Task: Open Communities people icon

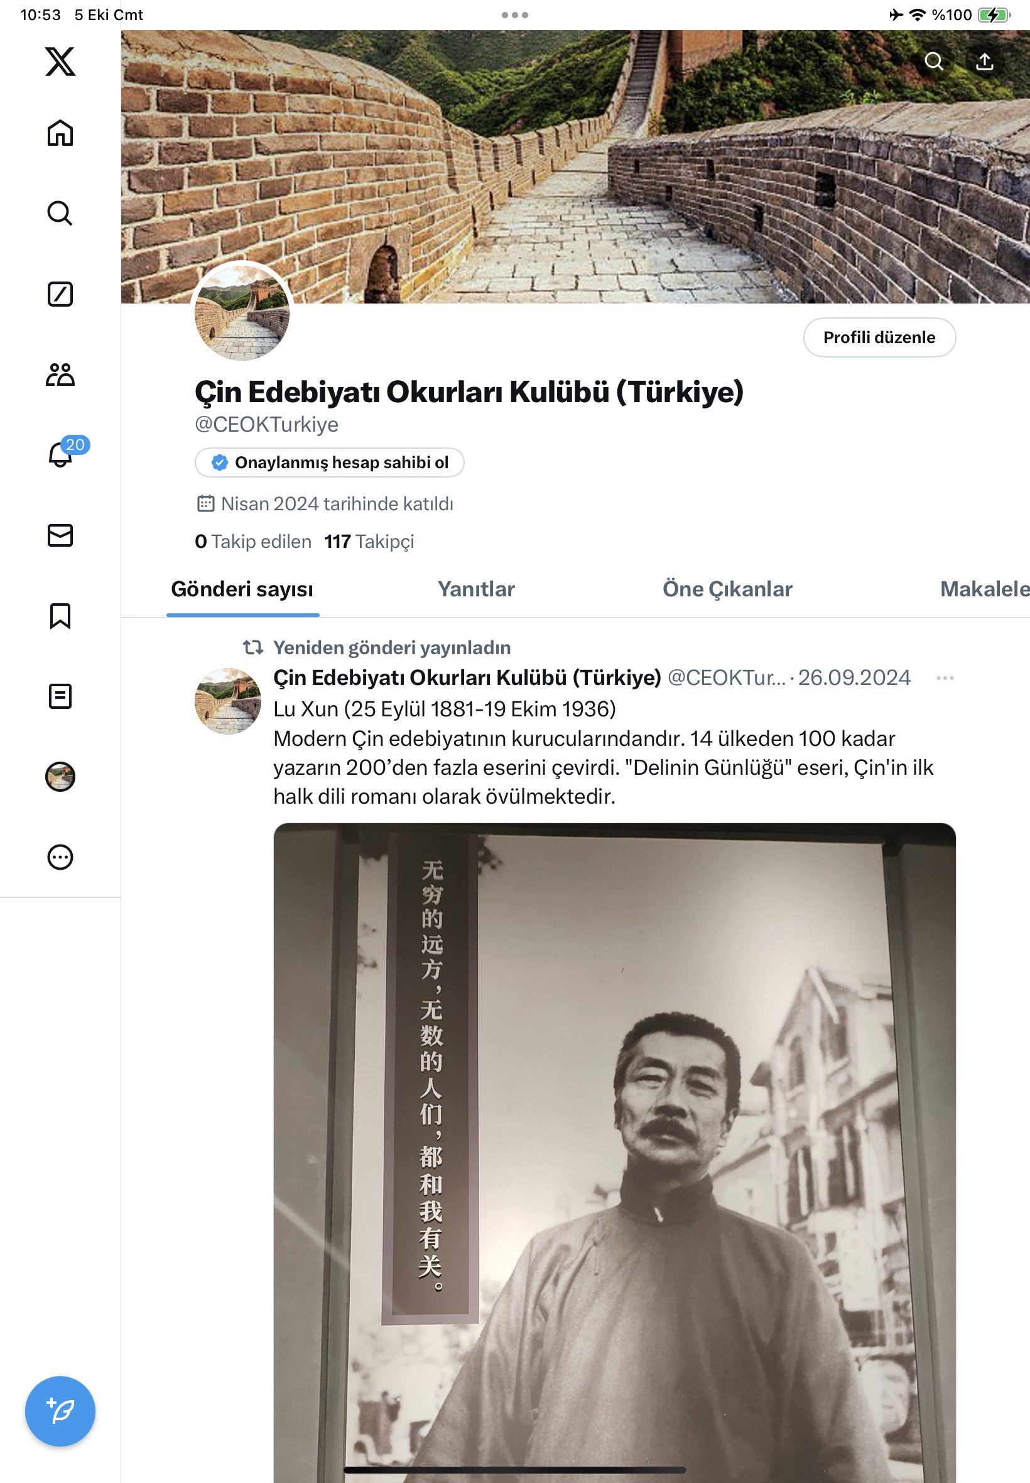Action: 60,375
